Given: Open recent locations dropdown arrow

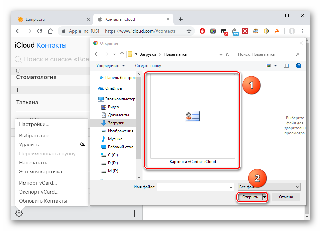Looking at the screenshot, I should [114, 54].
